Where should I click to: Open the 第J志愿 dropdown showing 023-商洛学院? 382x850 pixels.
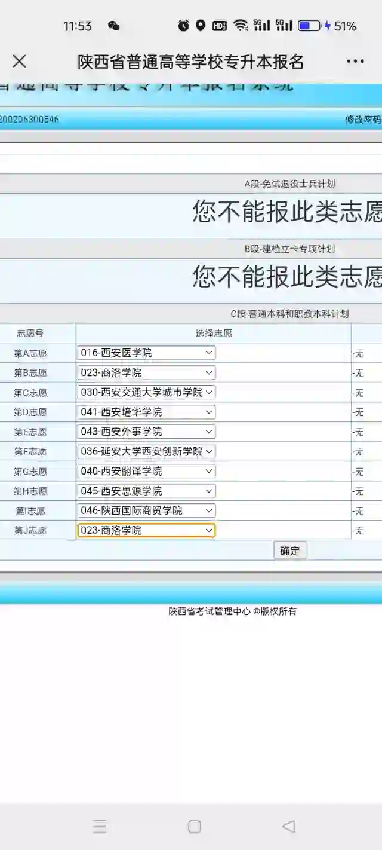pyautogui.click(x=146, y=530)
